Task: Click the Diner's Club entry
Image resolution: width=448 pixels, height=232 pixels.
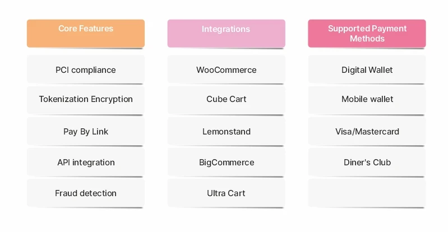Action: (x=367, y=163)
